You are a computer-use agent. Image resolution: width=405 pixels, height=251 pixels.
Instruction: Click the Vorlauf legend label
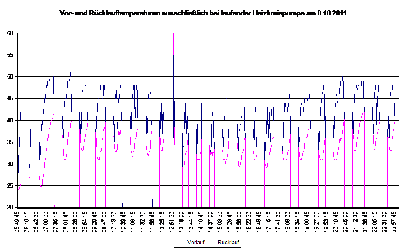[195, 243]
